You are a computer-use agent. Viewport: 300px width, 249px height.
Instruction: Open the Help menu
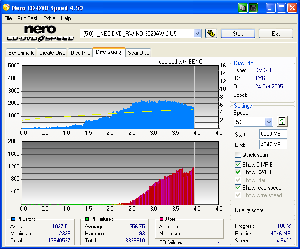(66, 18)
